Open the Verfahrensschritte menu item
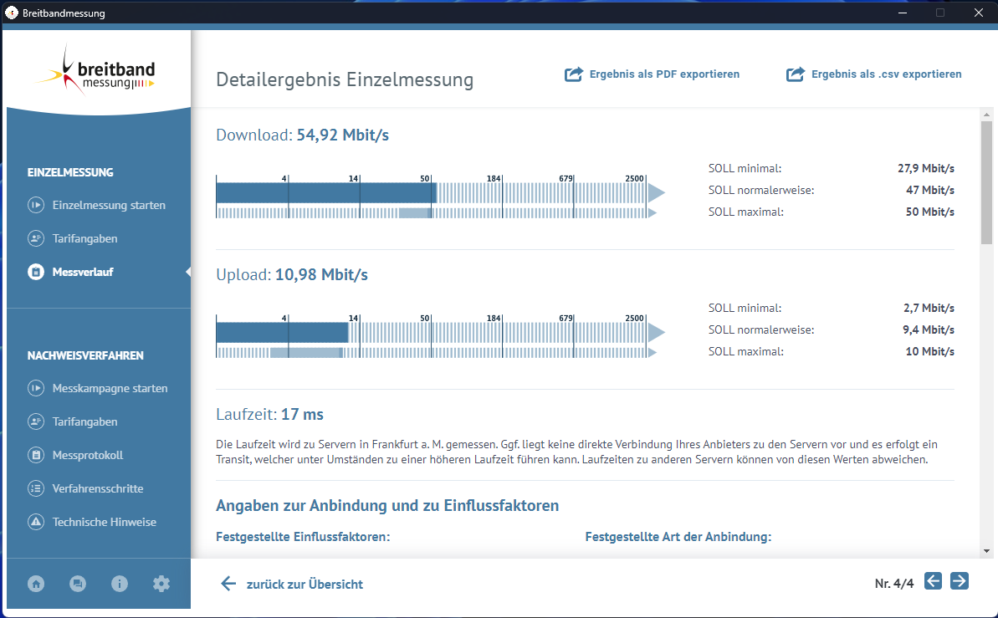 point(98,489)
